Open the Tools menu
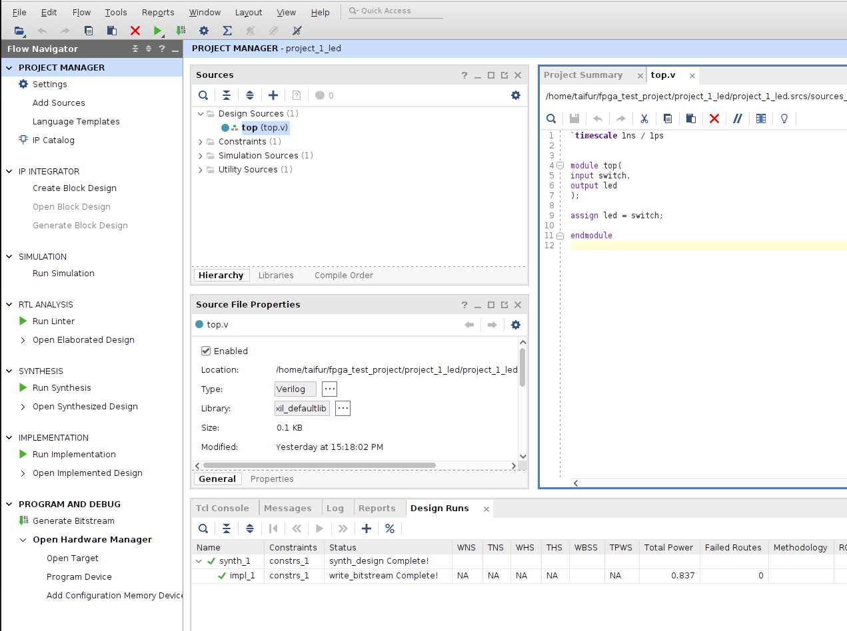 116,12
